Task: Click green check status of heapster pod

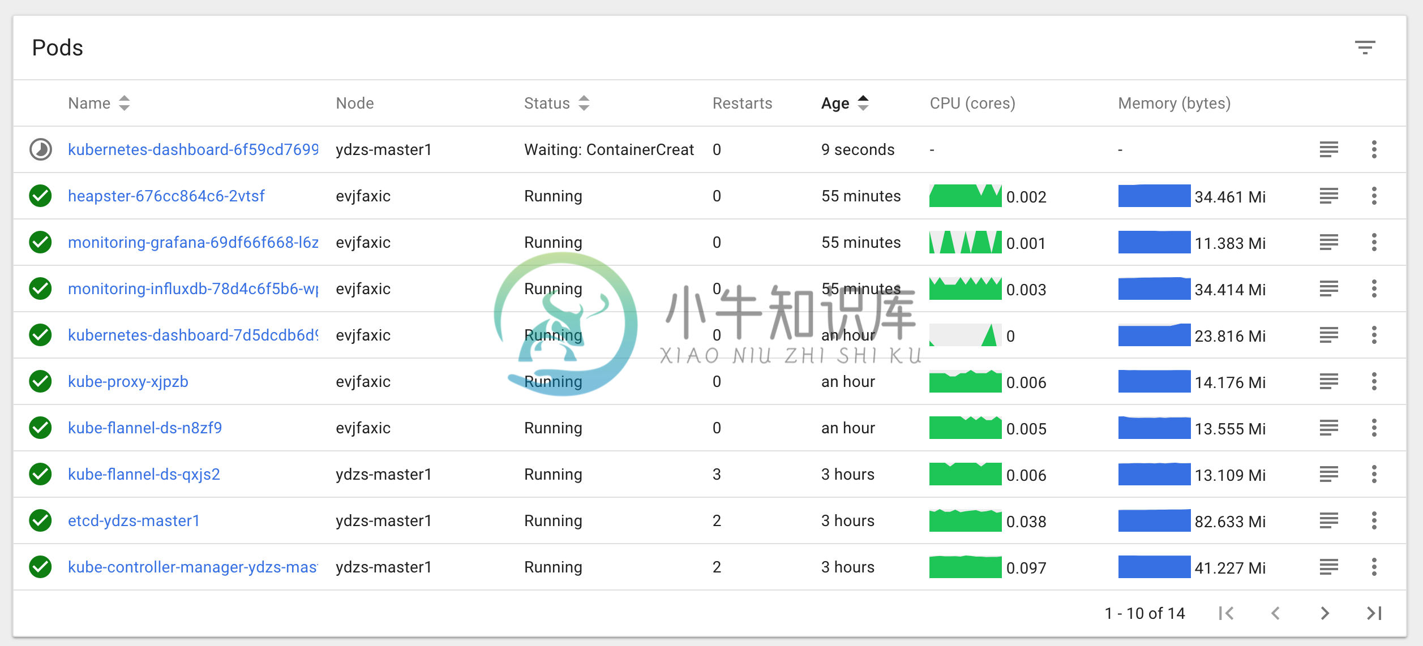Action: [40, 196]
